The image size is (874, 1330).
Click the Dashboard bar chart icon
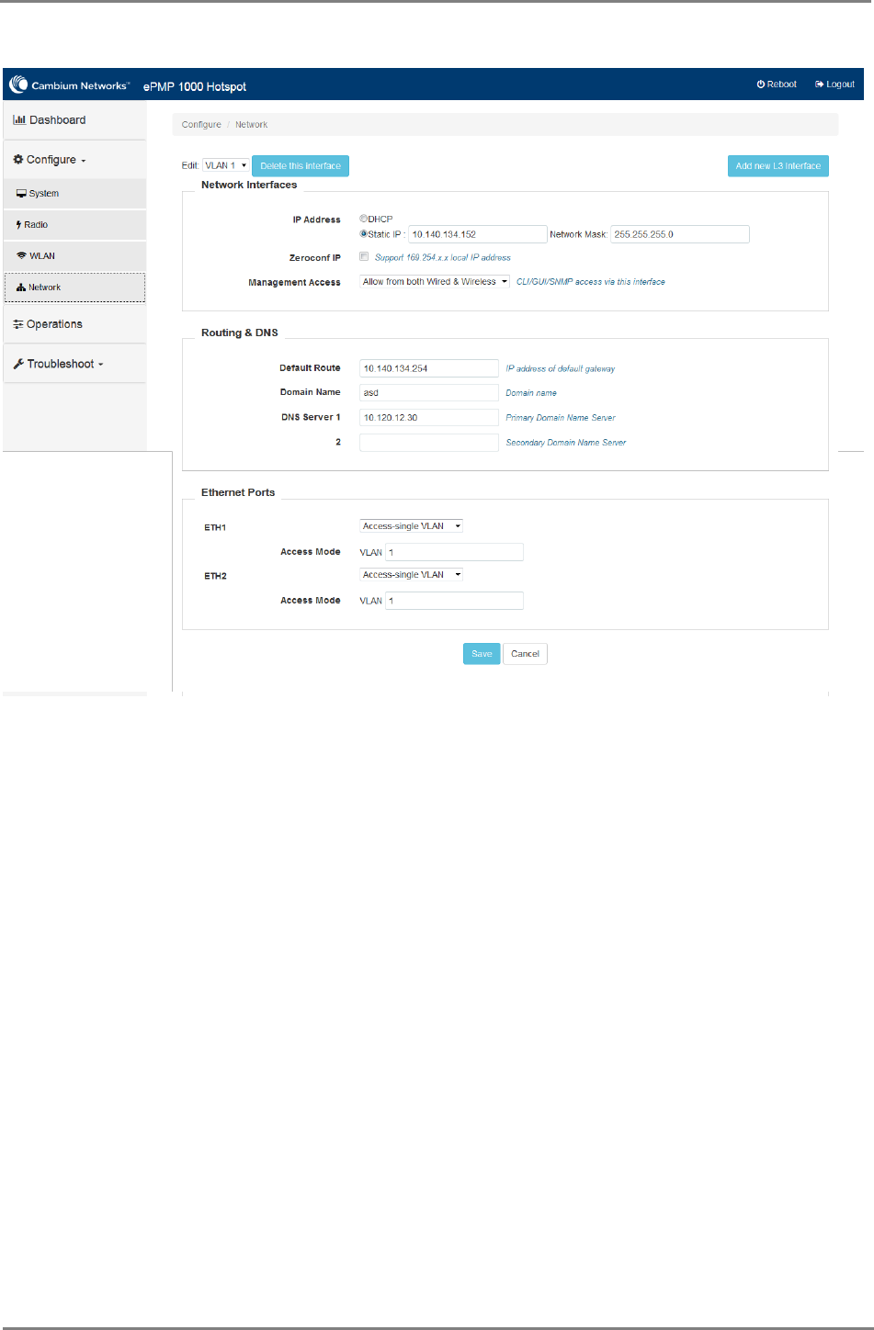coord(18,120)
